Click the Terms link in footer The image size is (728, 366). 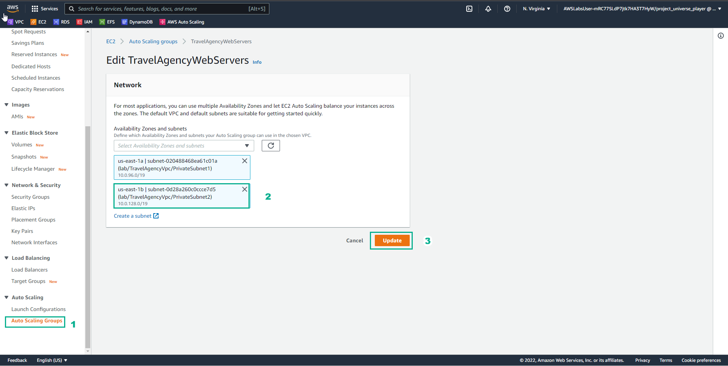[666, 360]
